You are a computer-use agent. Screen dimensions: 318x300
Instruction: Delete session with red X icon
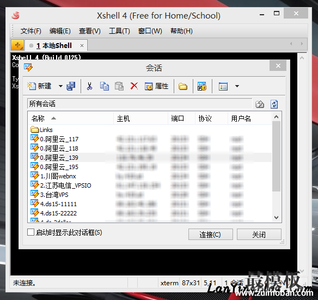pyautogui.click(x=134, y=86)
